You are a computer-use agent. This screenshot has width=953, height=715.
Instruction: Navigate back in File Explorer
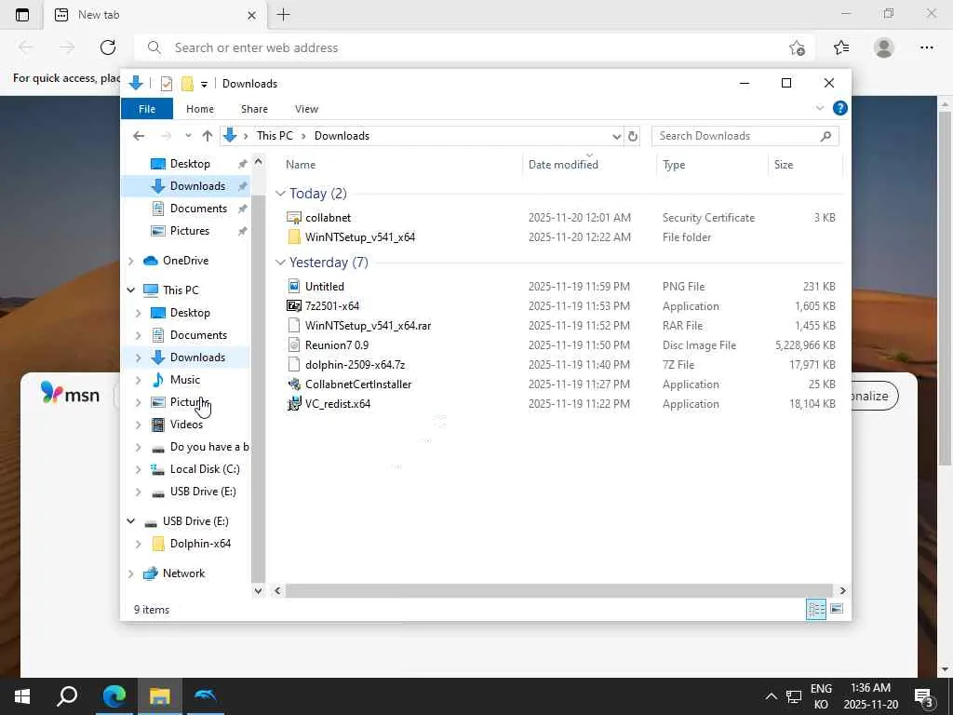(139, 136)
